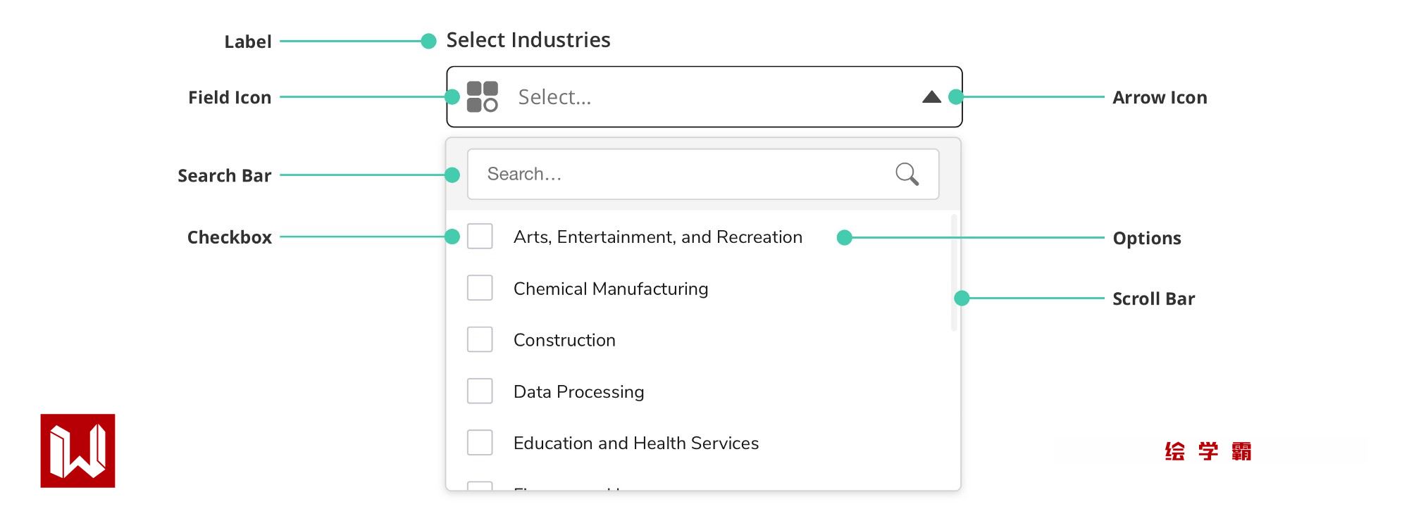The image size is (1409, 516).
Task: Click the Select Industries label
Action: (528, 40)
